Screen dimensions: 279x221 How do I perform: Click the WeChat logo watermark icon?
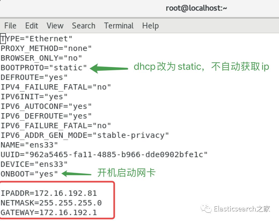click(x=206, y=208)
